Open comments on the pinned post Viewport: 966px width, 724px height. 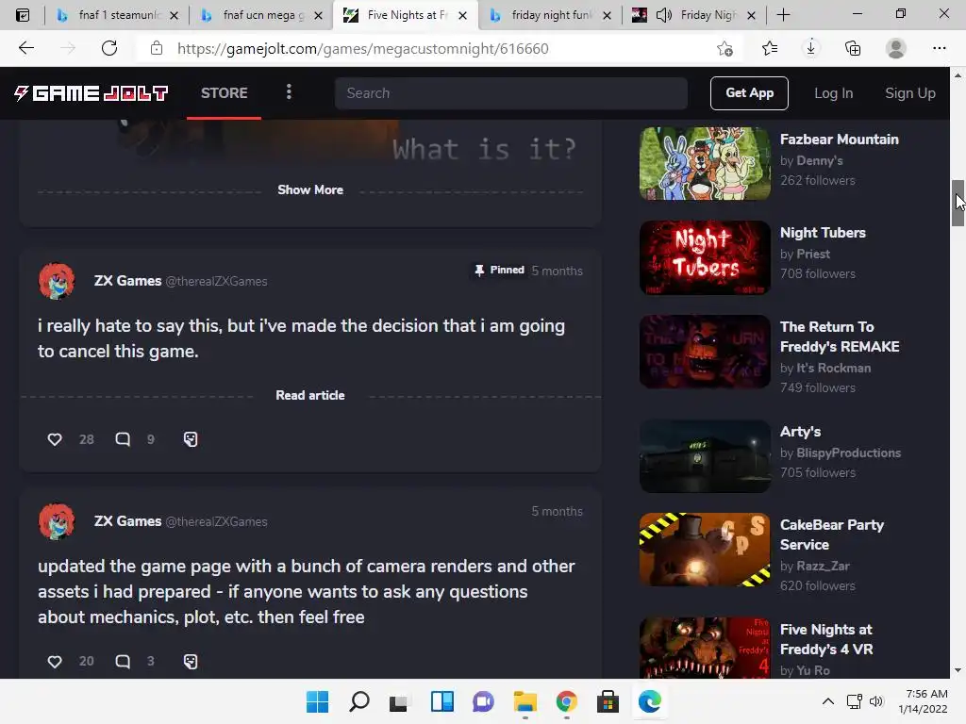pos(123,439)
